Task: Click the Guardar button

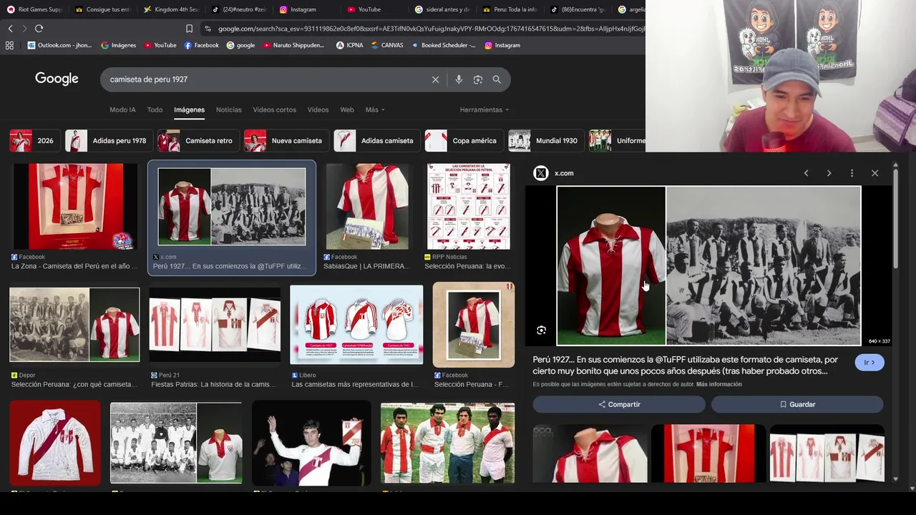Action: [x=797, y=404]
